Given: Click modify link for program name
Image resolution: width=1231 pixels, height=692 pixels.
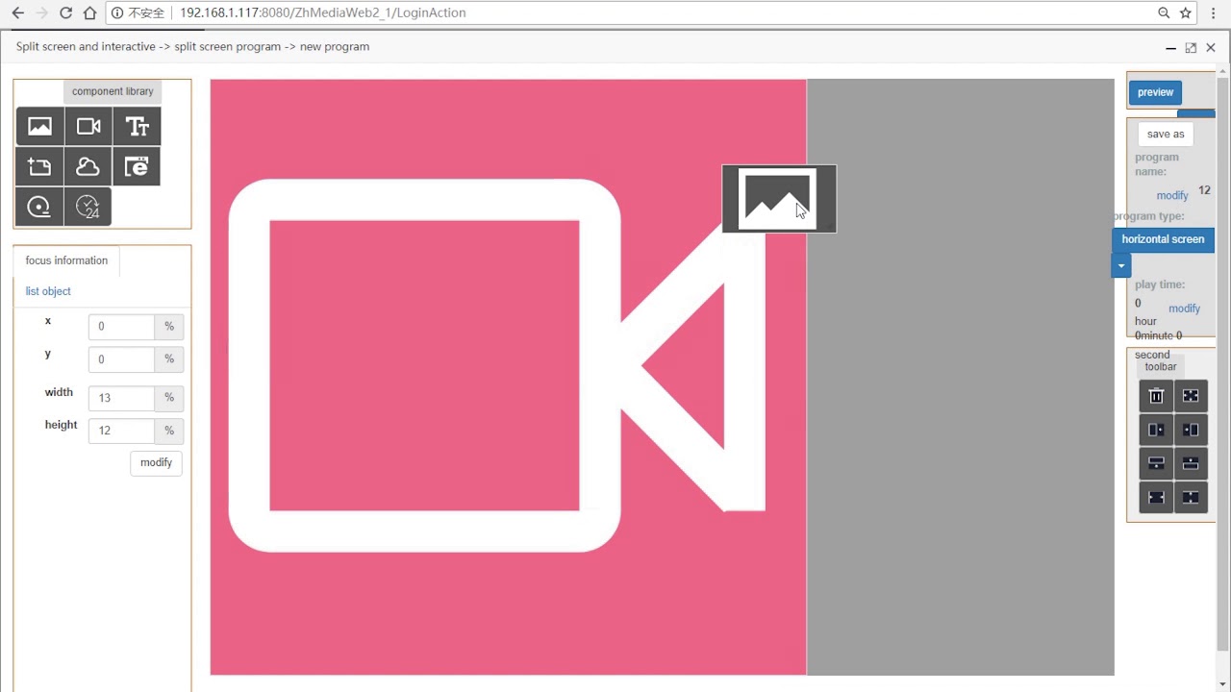Looking at the screenshot, I should pyautogui.click(x=1172, y=195).
